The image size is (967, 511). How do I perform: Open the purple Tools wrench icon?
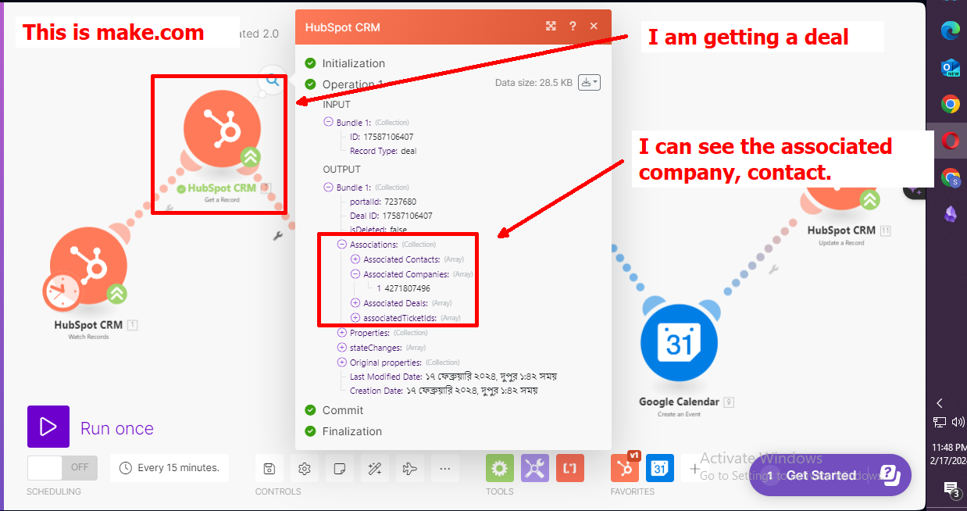tap(535, 468)
